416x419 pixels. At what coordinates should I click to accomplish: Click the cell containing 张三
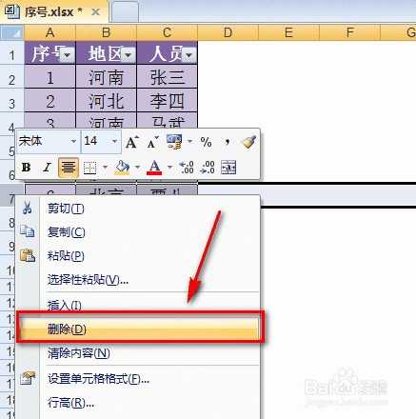pos(168,77)
